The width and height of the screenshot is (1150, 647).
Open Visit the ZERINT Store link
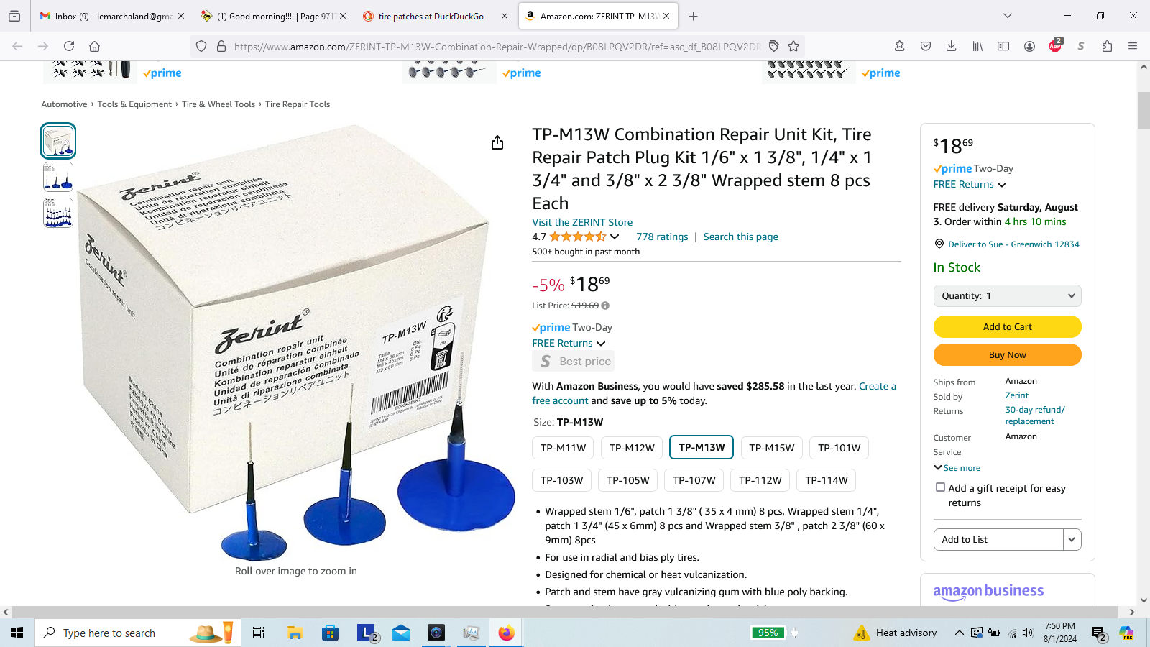[582, 222]
